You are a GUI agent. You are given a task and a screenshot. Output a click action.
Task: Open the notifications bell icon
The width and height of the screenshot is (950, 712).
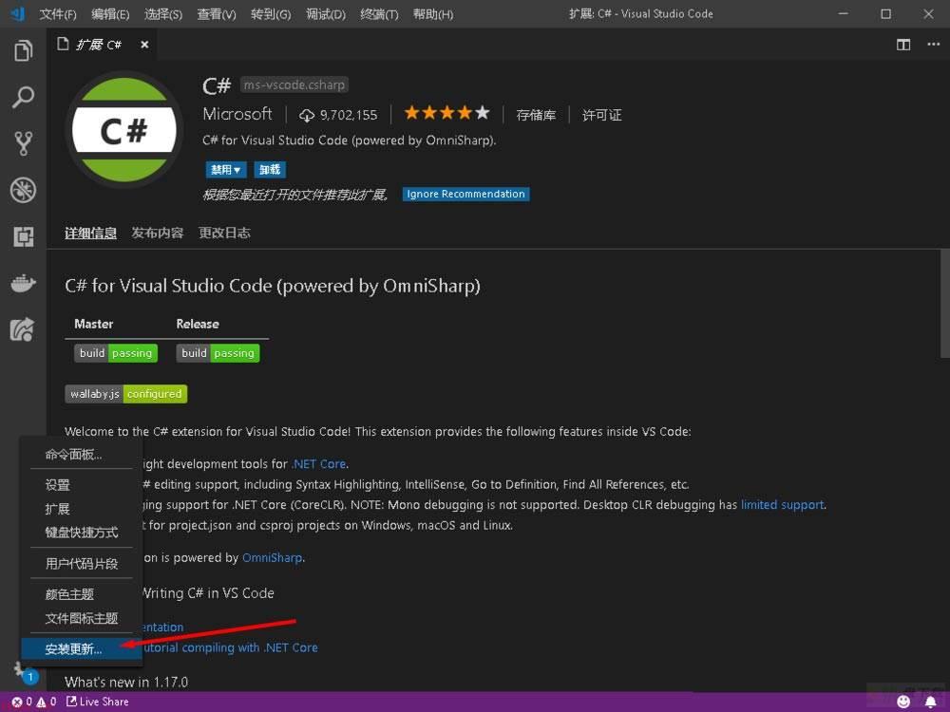point(931,702)
